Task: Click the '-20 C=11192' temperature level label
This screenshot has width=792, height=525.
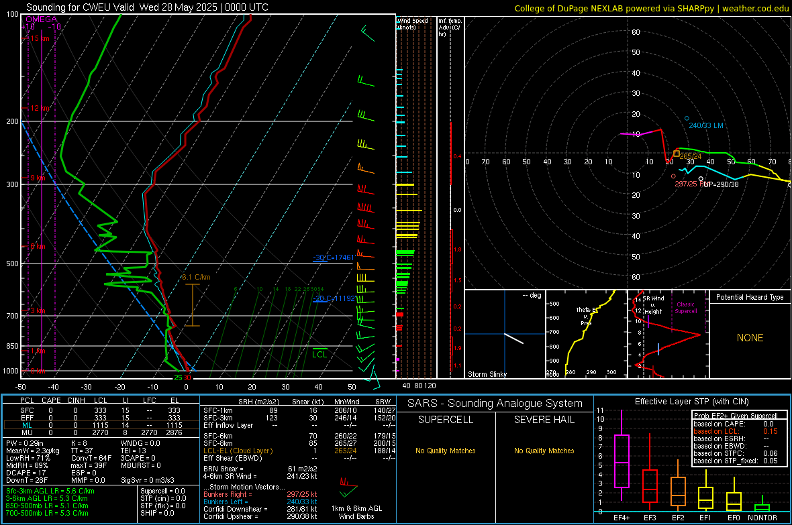Action: pyautogui.click(x=334, y=298)
